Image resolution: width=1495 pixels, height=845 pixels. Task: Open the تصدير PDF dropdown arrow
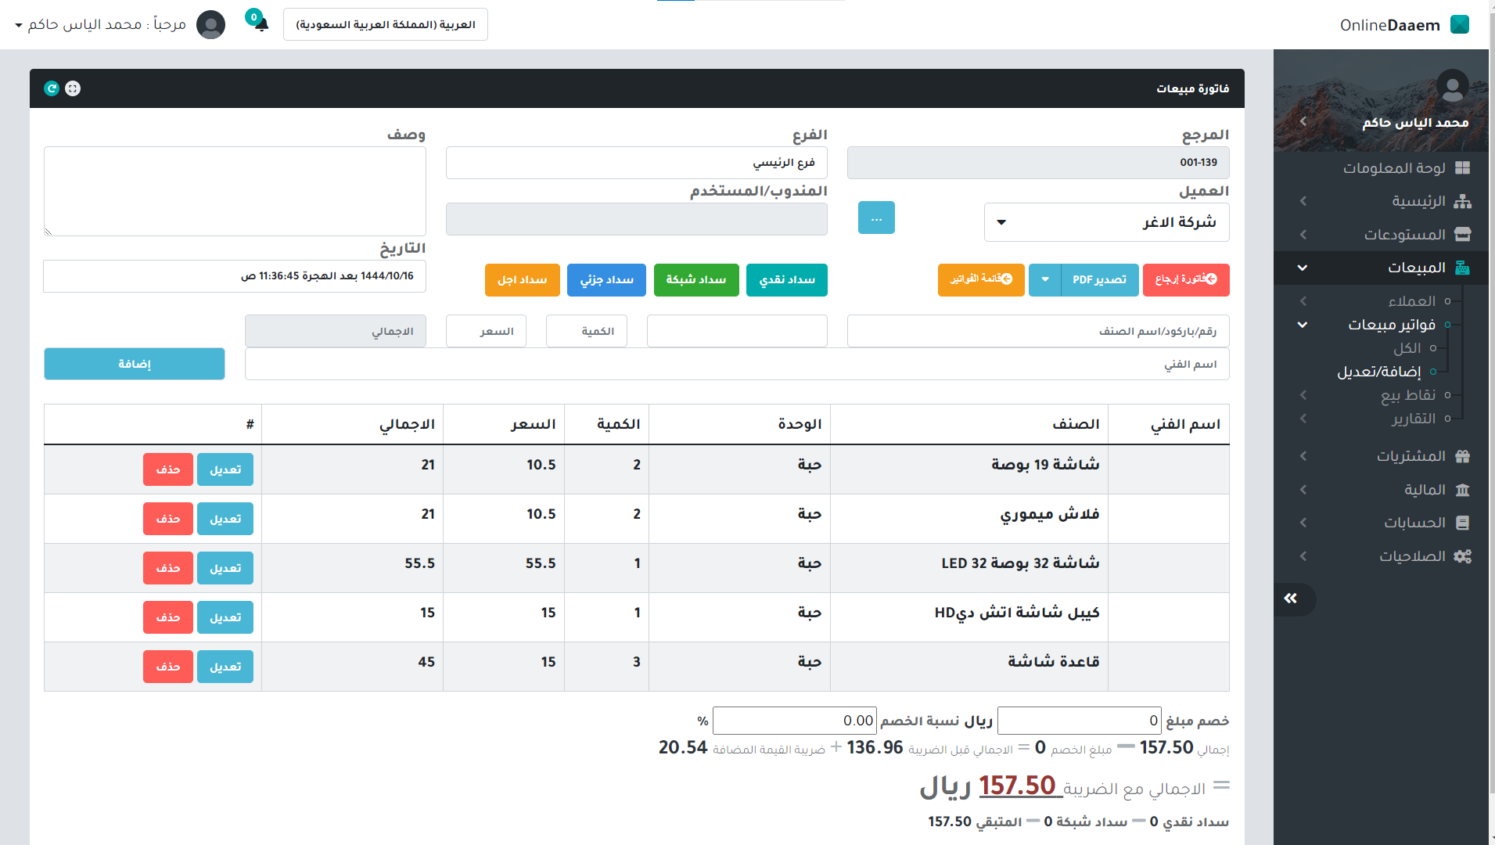click(x=1045, y=280)
